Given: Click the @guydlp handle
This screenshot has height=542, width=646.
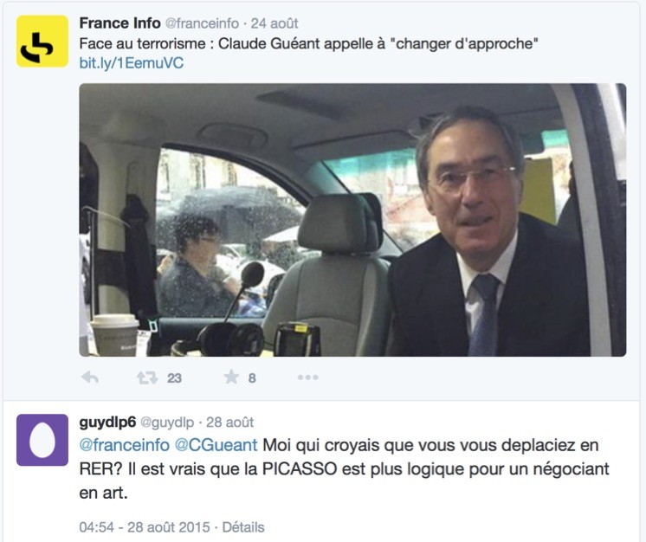Looking at the screenshot, I should point(167,423).
